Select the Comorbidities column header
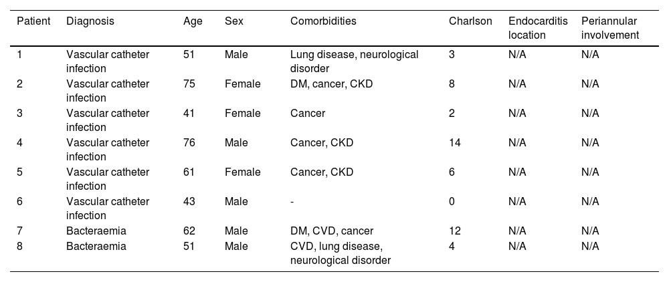 click(323, 21)
